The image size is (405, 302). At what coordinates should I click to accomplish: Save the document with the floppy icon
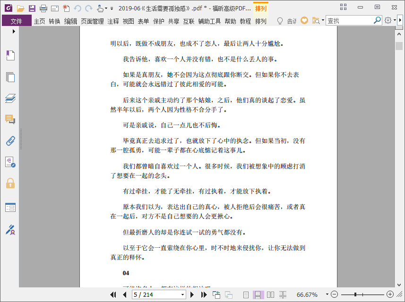pos(32,8)
